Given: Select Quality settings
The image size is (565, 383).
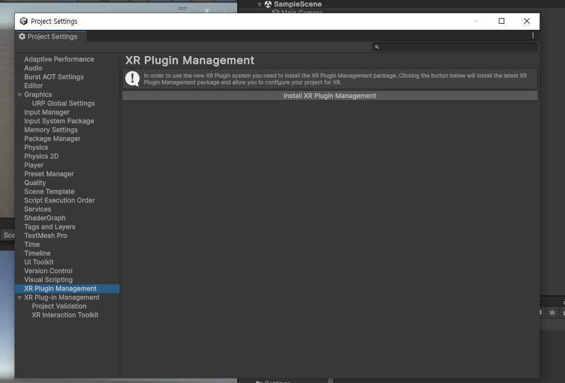Looking at the screenshot, I should coord(35,182).
